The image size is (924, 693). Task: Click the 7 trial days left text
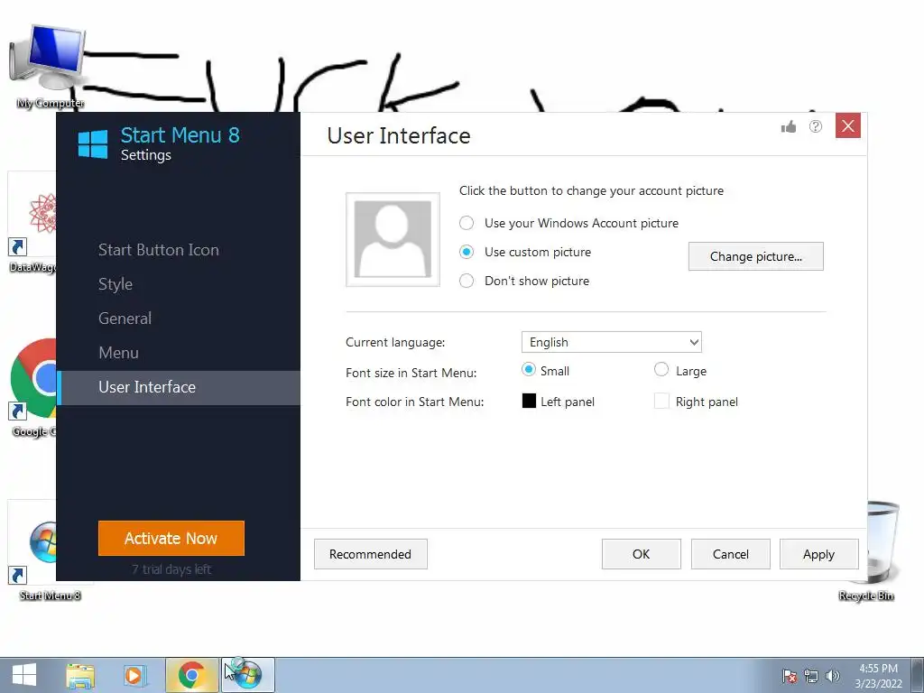pyautogui.click(x=171, y=569)
